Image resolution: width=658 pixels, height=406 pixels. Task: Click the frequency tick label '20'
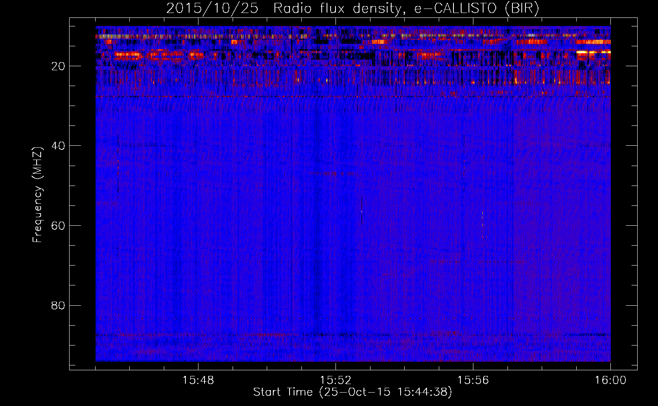click(x=59, y=66)
